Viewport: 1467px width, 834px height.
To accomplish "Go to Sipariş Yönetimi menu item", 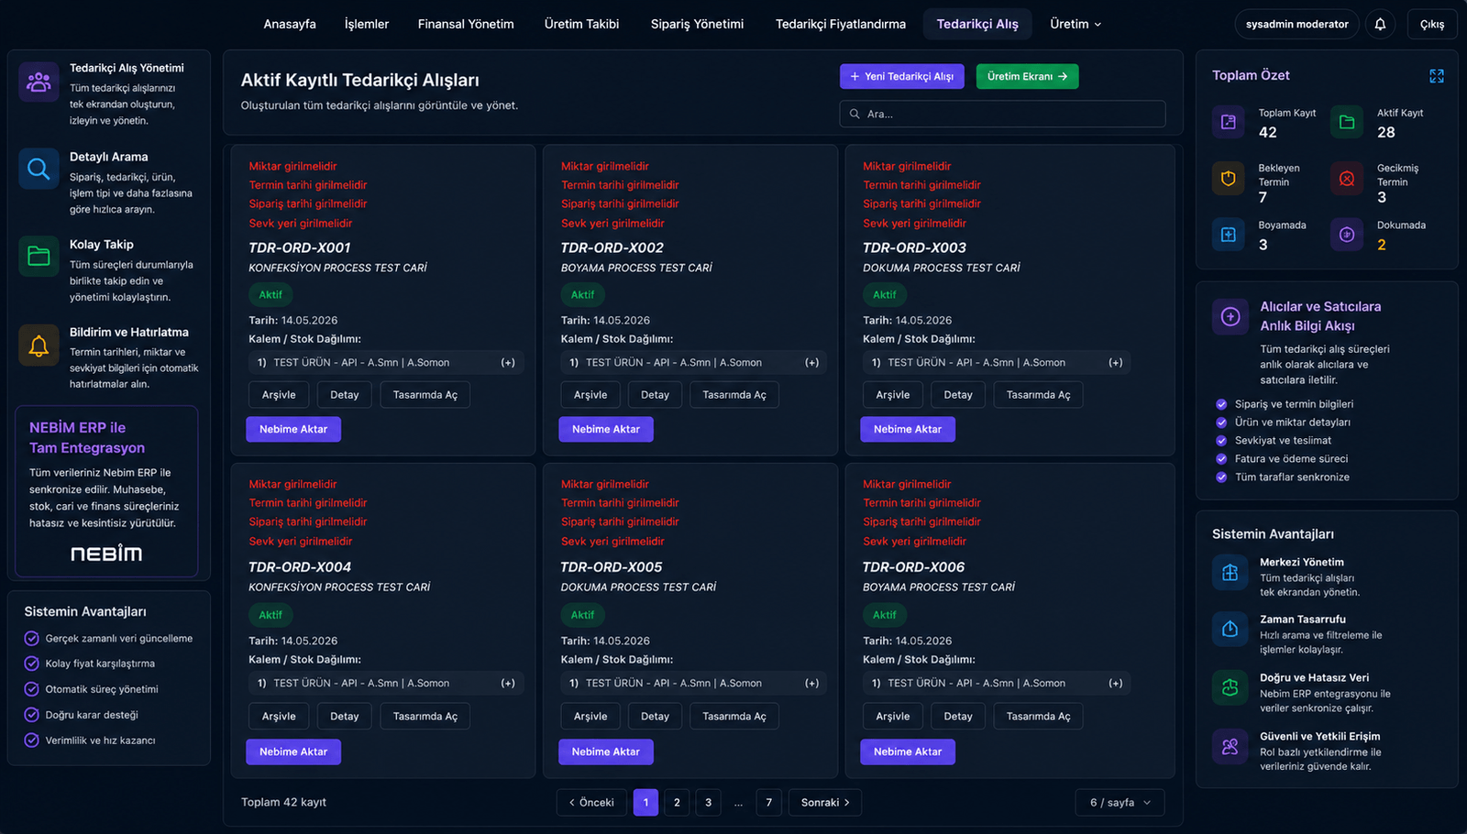I will 697,24.
